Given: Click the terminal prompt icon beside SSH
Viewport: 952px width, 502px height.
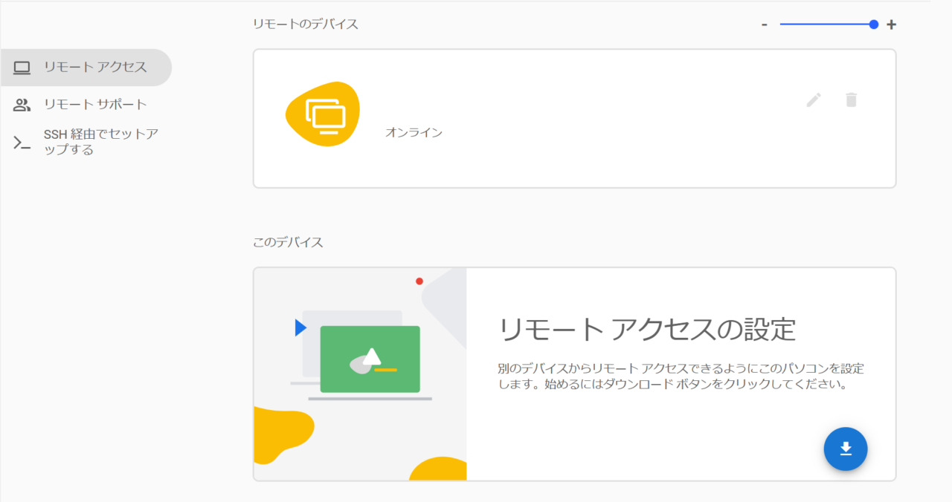Looking at the screenshot, I should (x=22, y=143).
